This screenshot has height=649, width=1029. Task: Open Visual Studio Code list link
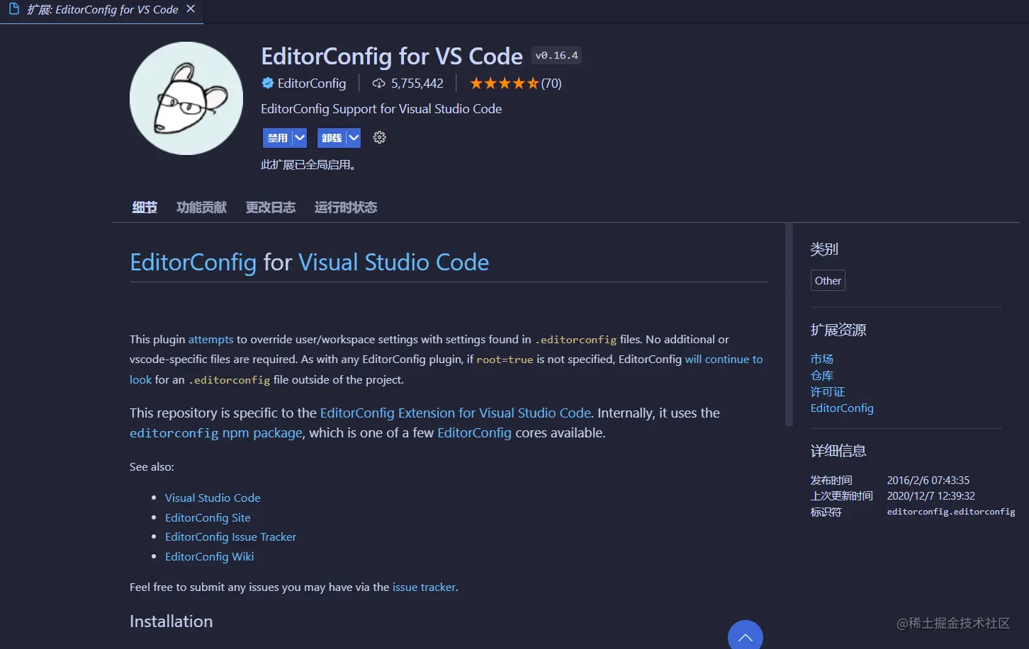coord(213,498)
